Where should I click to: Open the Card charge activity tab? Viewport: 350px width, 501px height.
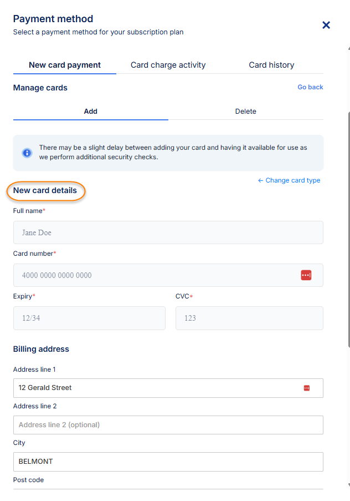click(168, 65)
